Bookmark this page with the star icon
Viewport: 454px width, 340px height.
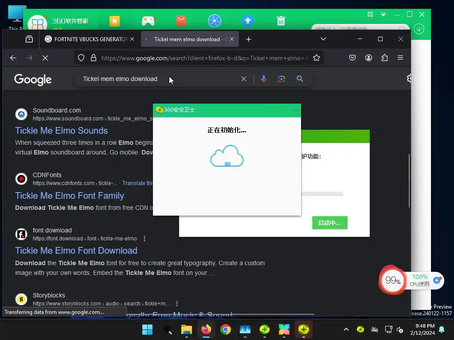click(x=317, y=58)
